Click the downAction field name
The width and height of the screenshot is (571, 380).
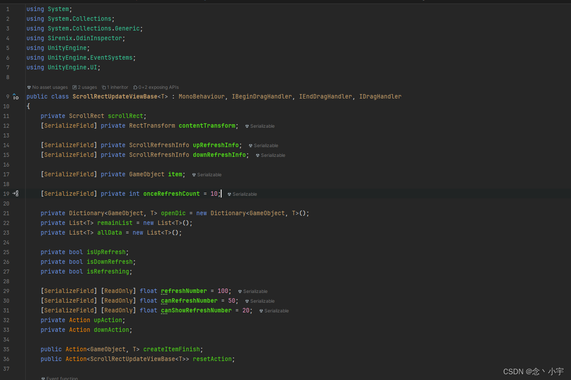tap(111, 330)
